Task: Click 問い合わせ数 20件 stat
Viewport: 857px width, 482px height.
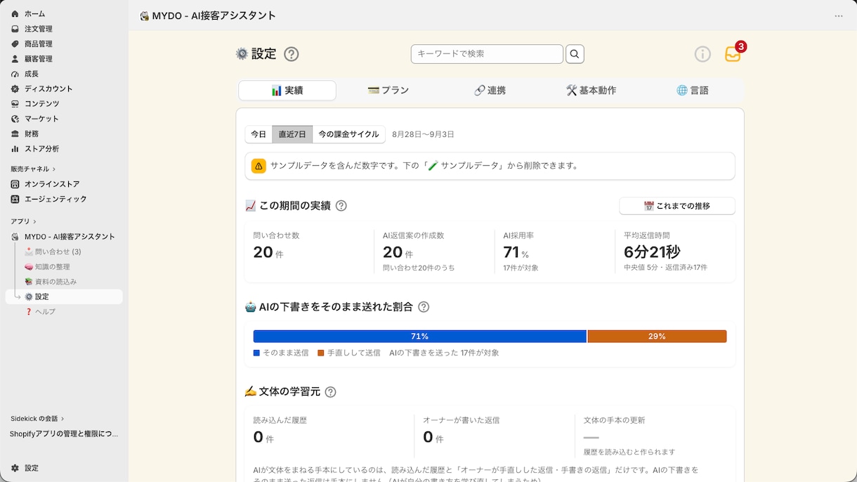Action: tap(309, 252)
